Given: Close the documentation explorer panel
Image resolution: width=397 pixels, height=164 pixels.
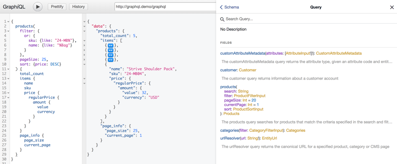Looking at the screenshot, I should 392,7.
